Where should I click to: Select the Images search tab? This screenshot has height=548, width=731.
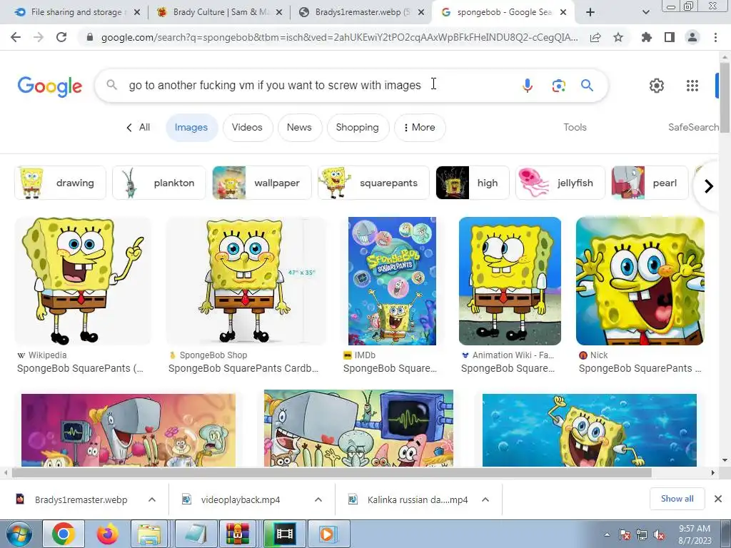tap(191, 127)
